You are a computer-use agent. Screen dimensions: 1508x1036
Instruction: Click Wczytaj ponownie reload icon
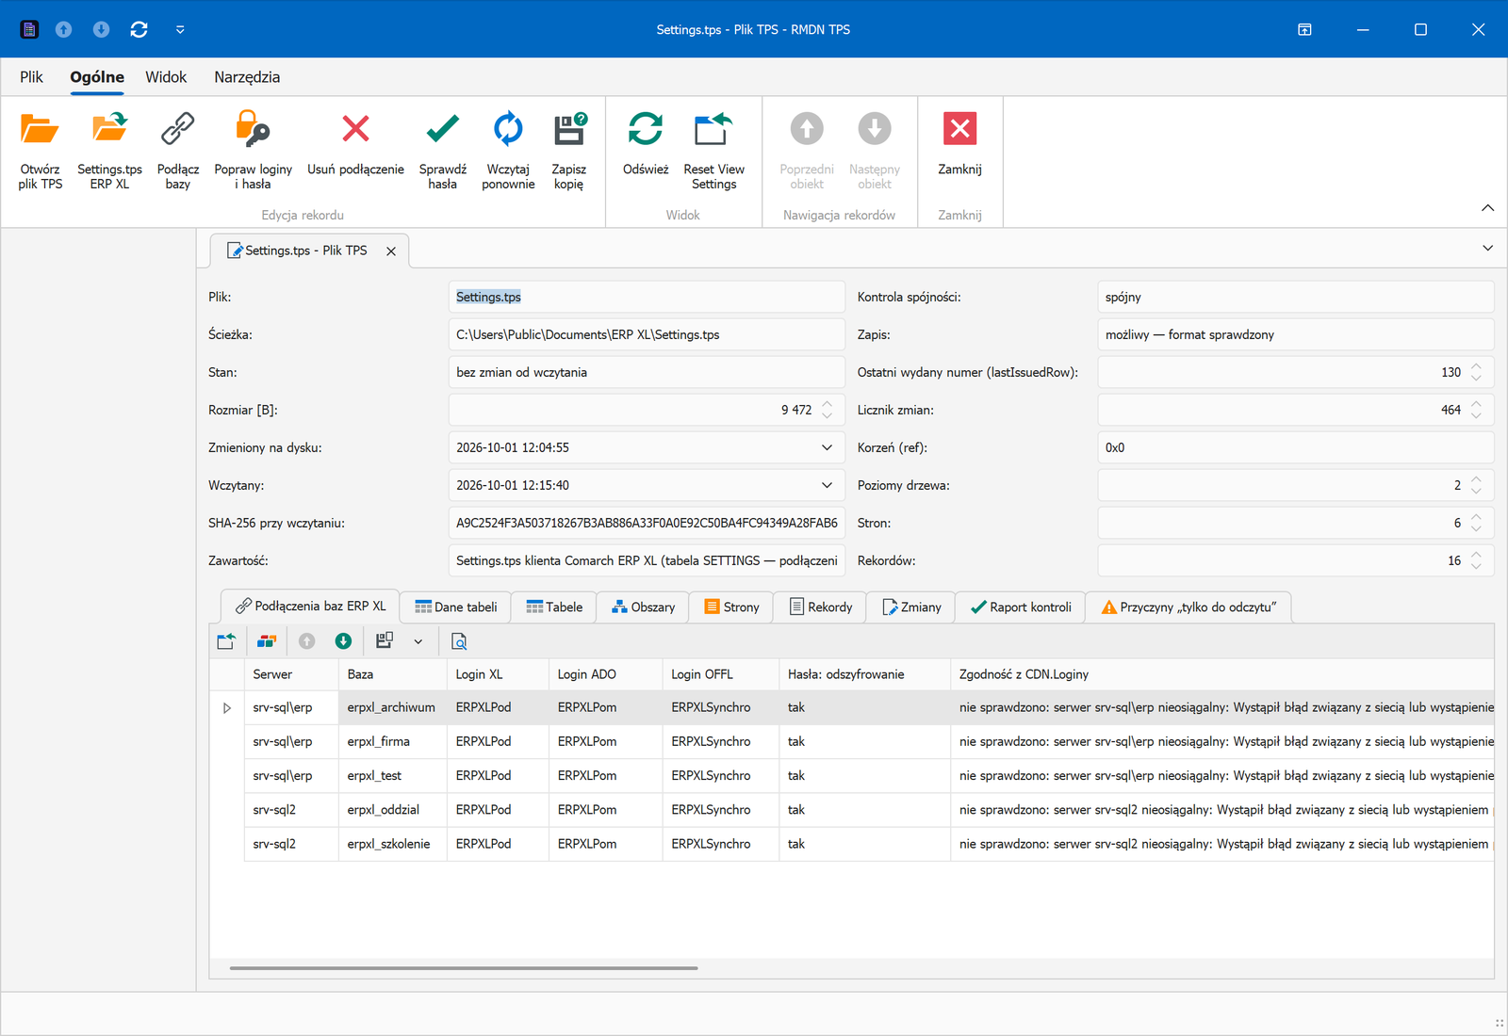point(508,129)
